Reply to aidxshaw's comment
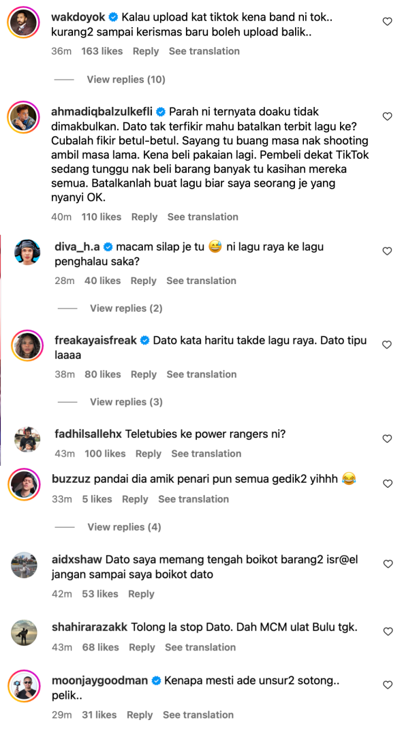This screenshot has height=737, width=402. click(x=141, y=594)
